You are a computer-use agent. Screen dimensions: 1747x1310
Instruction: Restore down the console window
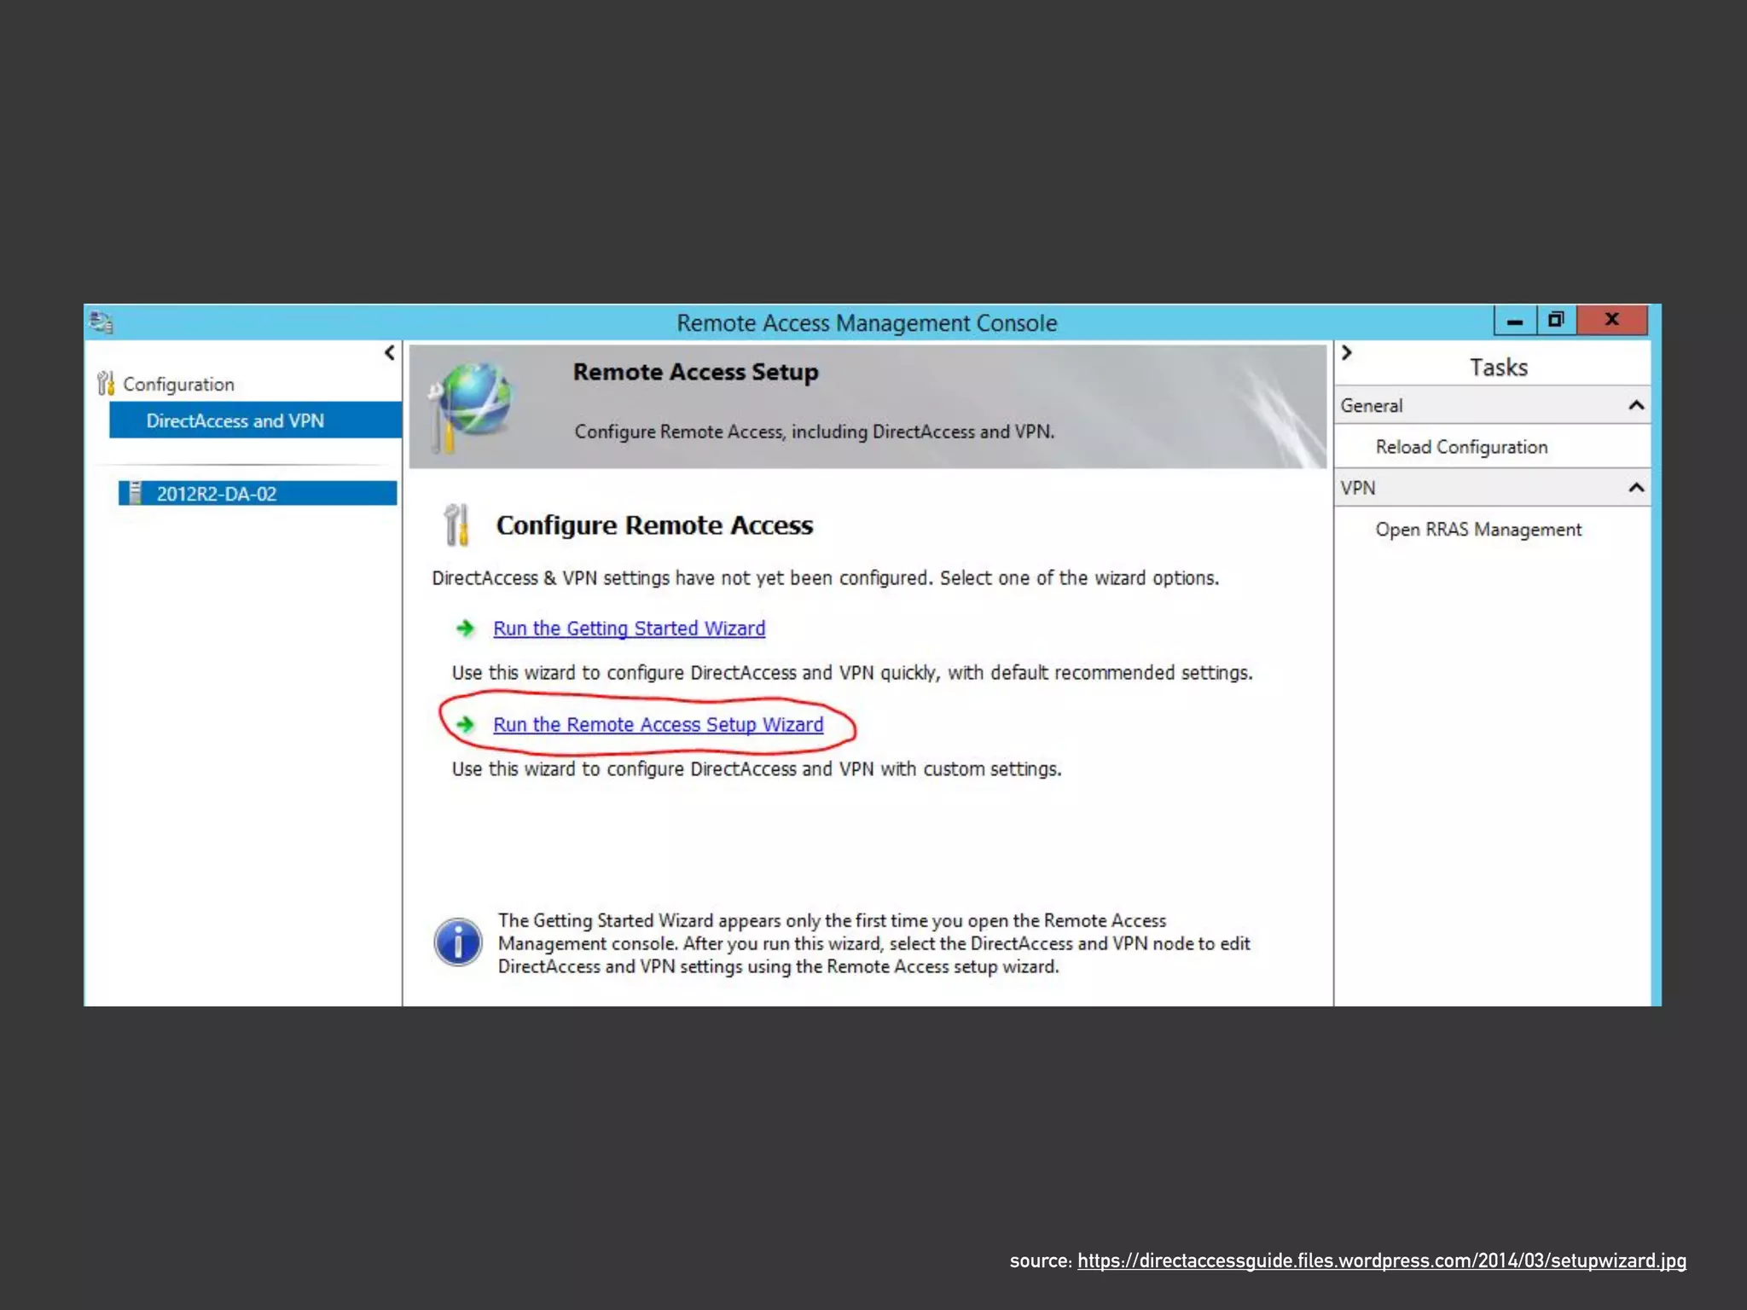click(x=1556, y=320)
